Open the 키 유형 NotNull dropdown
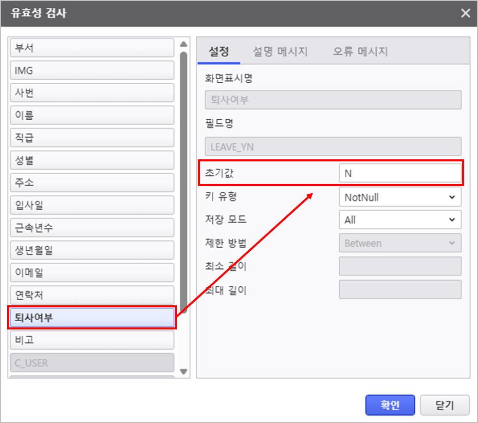 coord(400,197)
